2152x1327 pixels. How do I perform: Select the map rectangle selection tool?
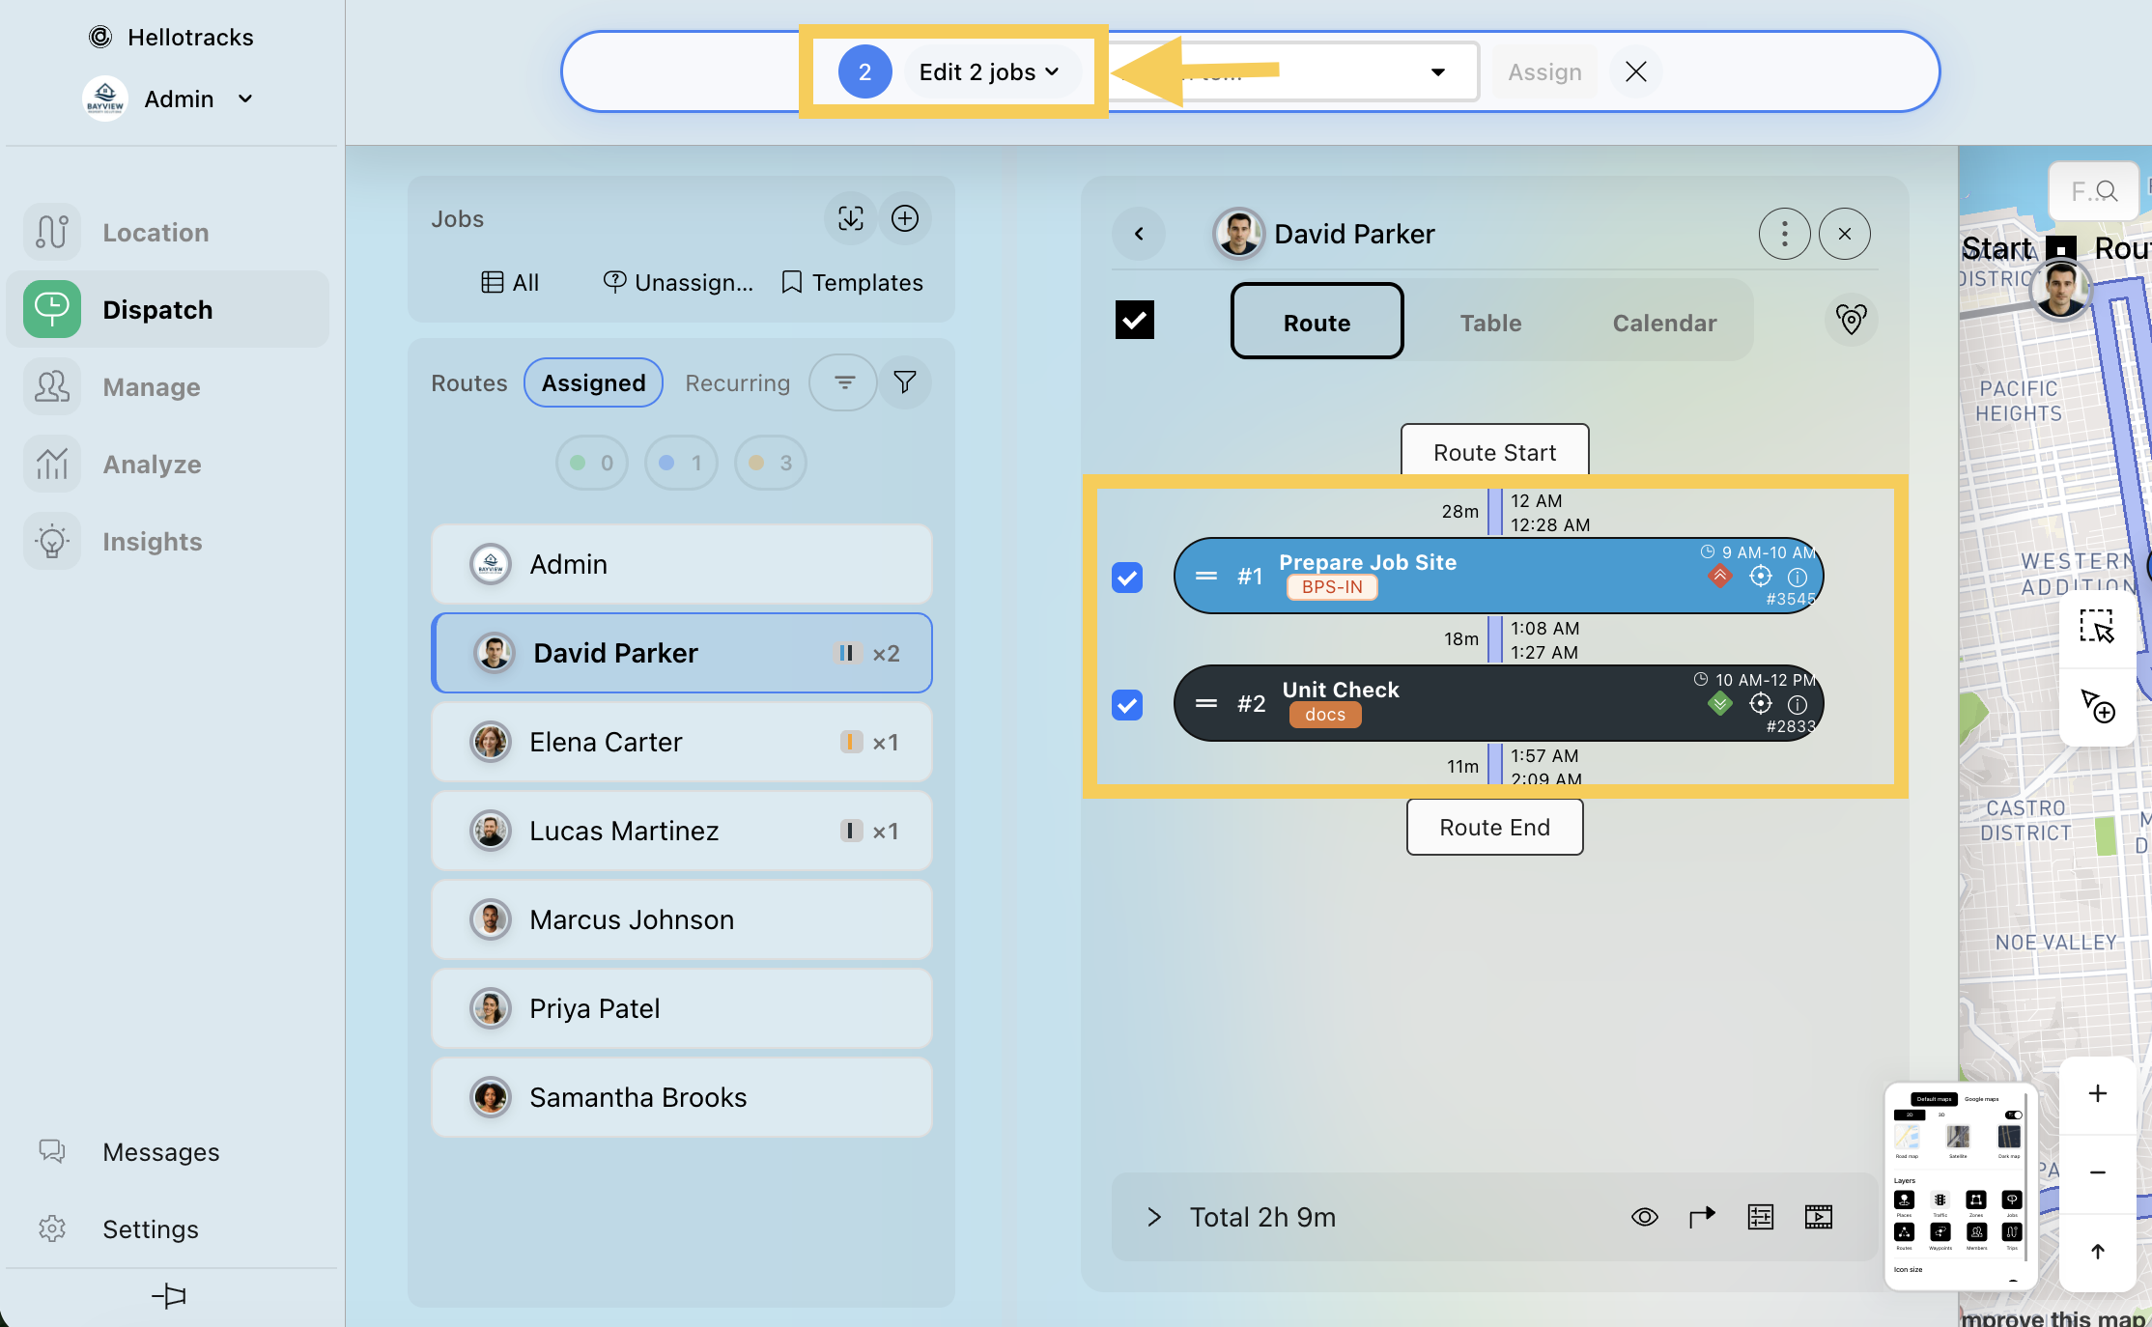2097,627
